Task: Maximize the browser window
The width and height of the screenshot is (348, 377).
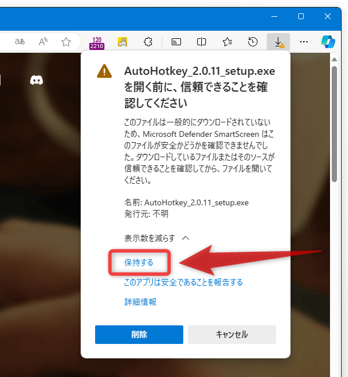Action: coord(301,16)
